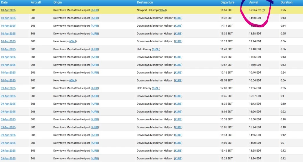Click the Duration column header
The image size is (303, 162).
[286, 3]
